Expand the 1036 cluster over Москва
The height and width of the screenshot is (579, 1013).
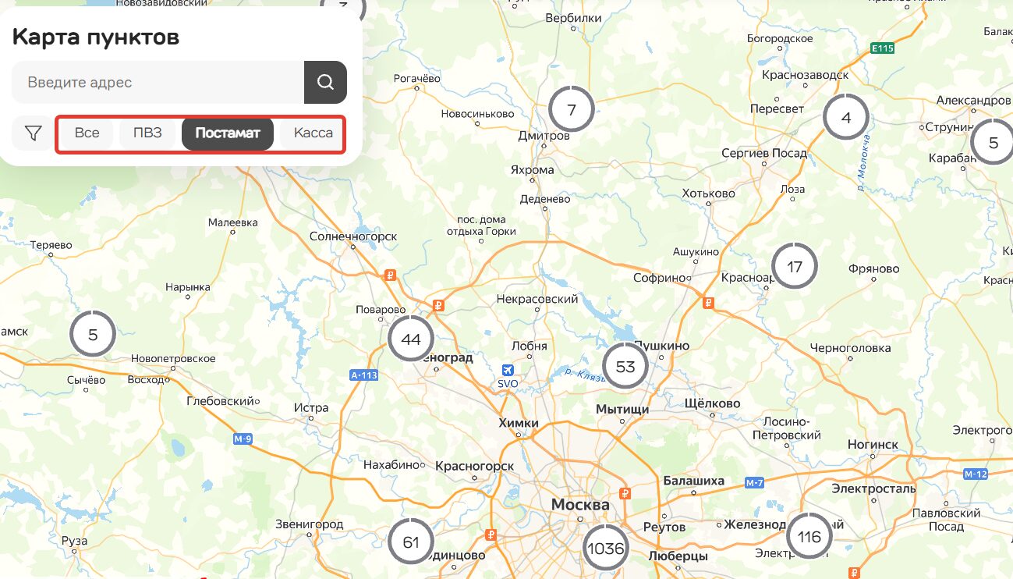click(x=605, y=548)
